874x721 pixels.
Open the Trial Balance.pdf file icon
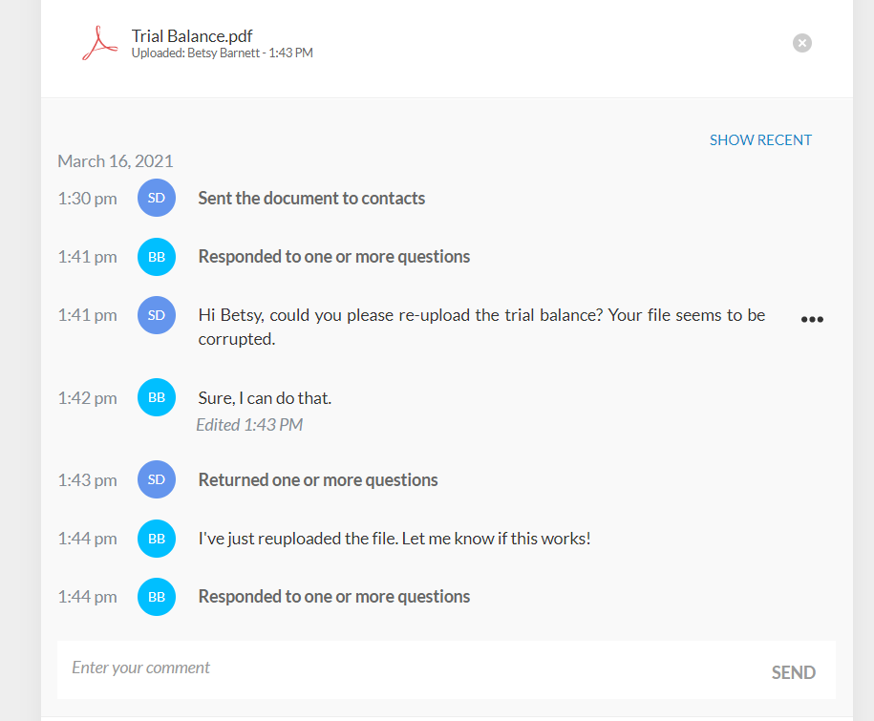coord(98,42)
